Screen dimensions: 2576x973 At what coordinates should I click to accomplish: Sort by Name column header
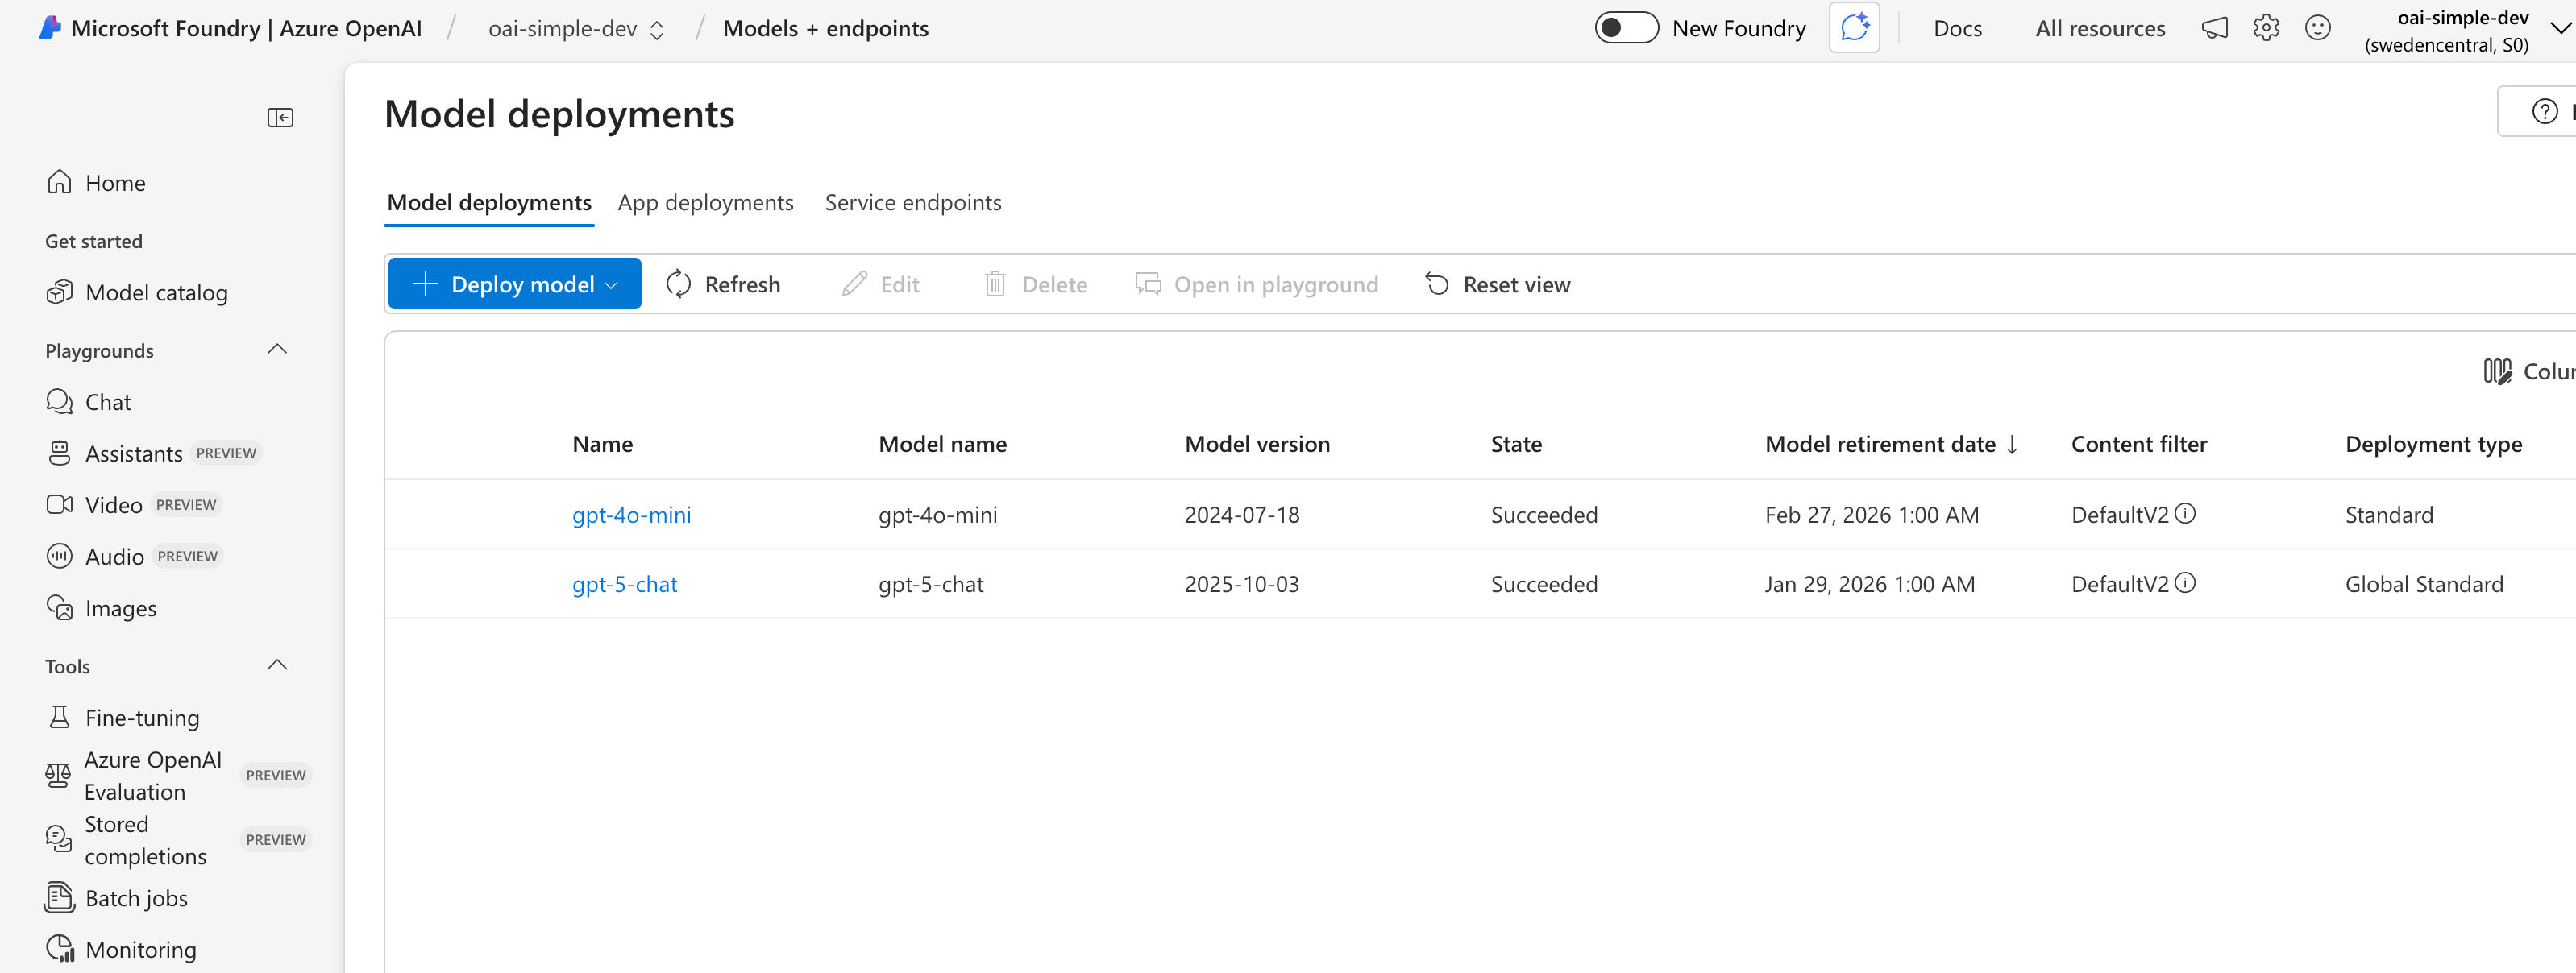pyautogui.click(x=602, y=445)
